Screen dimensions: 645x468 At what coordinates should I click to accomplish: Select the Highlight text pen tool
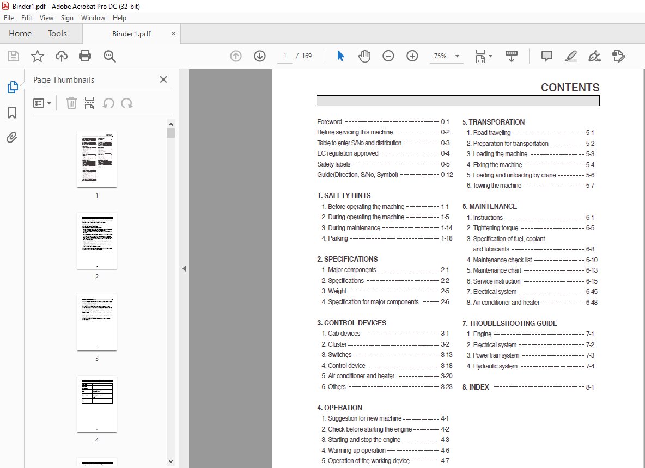point(570,56)
